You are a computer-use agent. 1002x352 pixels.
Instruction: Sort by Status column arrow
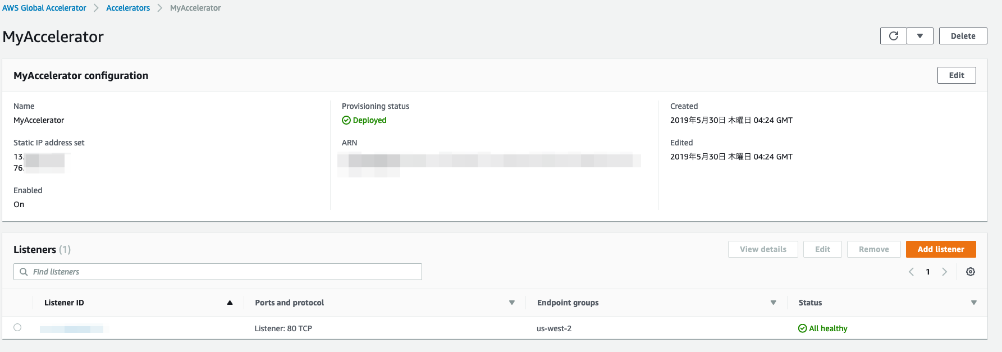click(x=973, y=303)
